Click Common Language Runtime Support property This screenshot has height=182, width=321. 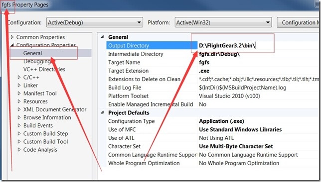(x=153, y=155)
